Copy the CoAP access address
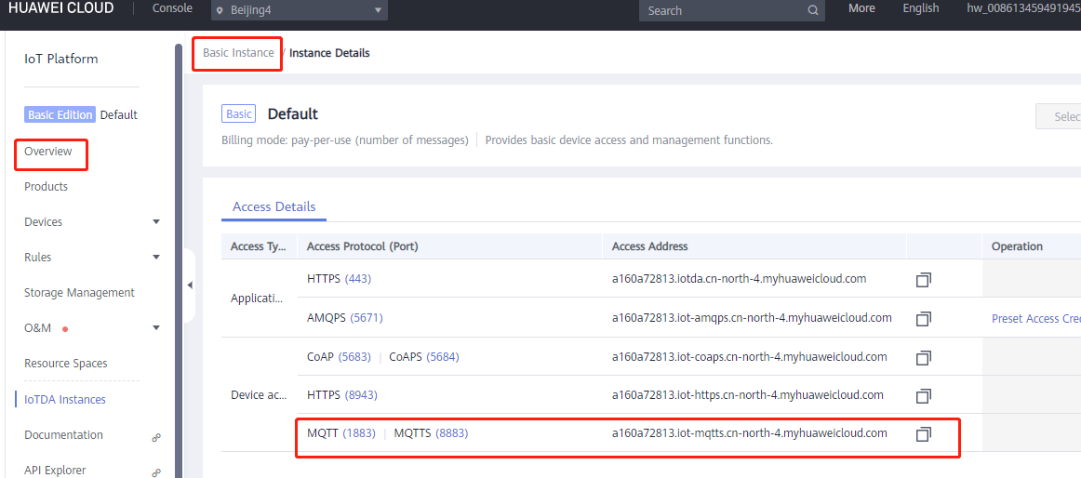 pyautogui.click(x=923, y=358)
